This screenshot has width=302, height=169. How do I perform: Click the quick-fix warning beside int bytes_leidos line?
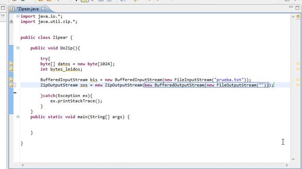pos(11,69)
